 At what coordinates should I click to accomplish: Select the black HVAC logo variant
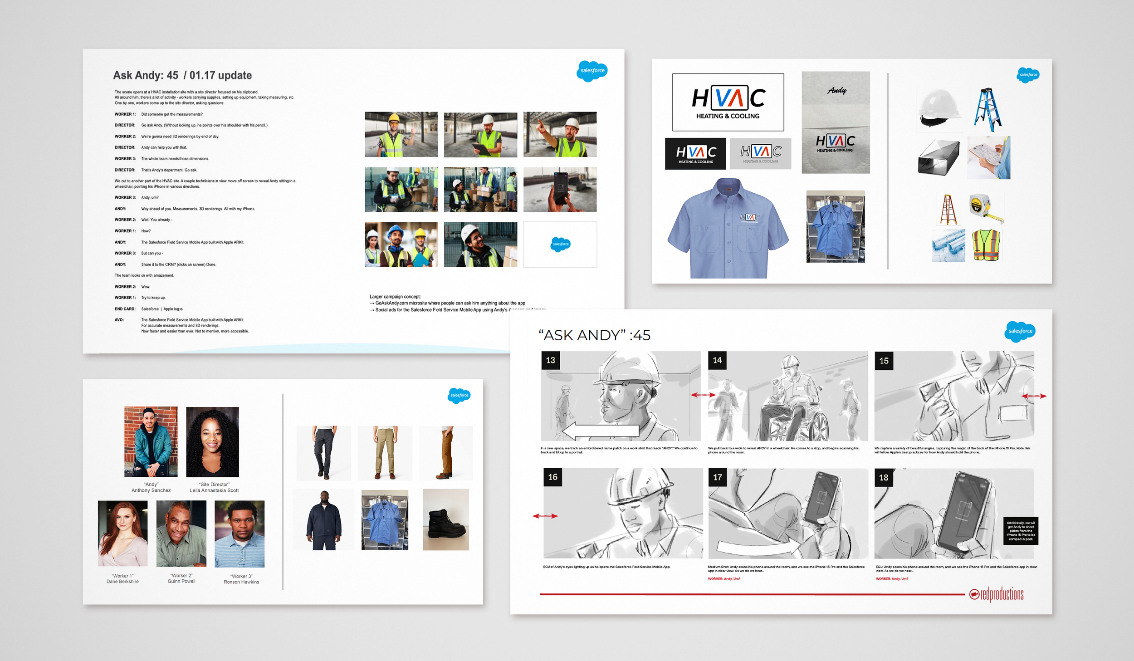click(x=695, y=154)
